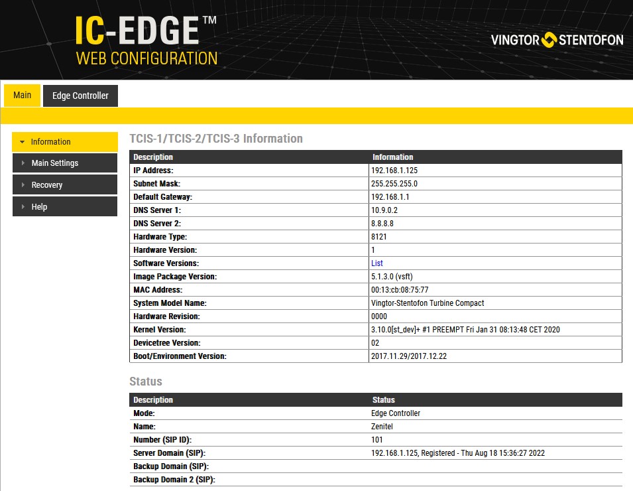Viewport: 633px width, 491px height.
Task: Expand the Help sidebar section
Action: [65, 206]
